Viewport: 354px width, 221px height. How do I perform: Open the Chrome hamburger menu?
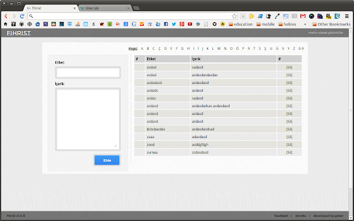347,16
